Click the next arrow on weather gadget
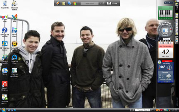179x112 pixels. pos(172,82)
